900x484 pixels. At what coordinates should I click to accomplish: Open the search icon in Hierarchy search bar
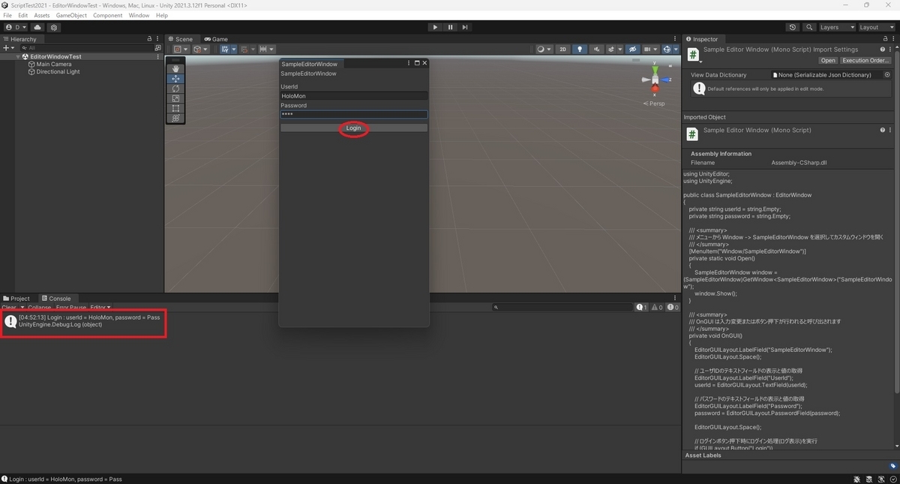pos(24,47)
